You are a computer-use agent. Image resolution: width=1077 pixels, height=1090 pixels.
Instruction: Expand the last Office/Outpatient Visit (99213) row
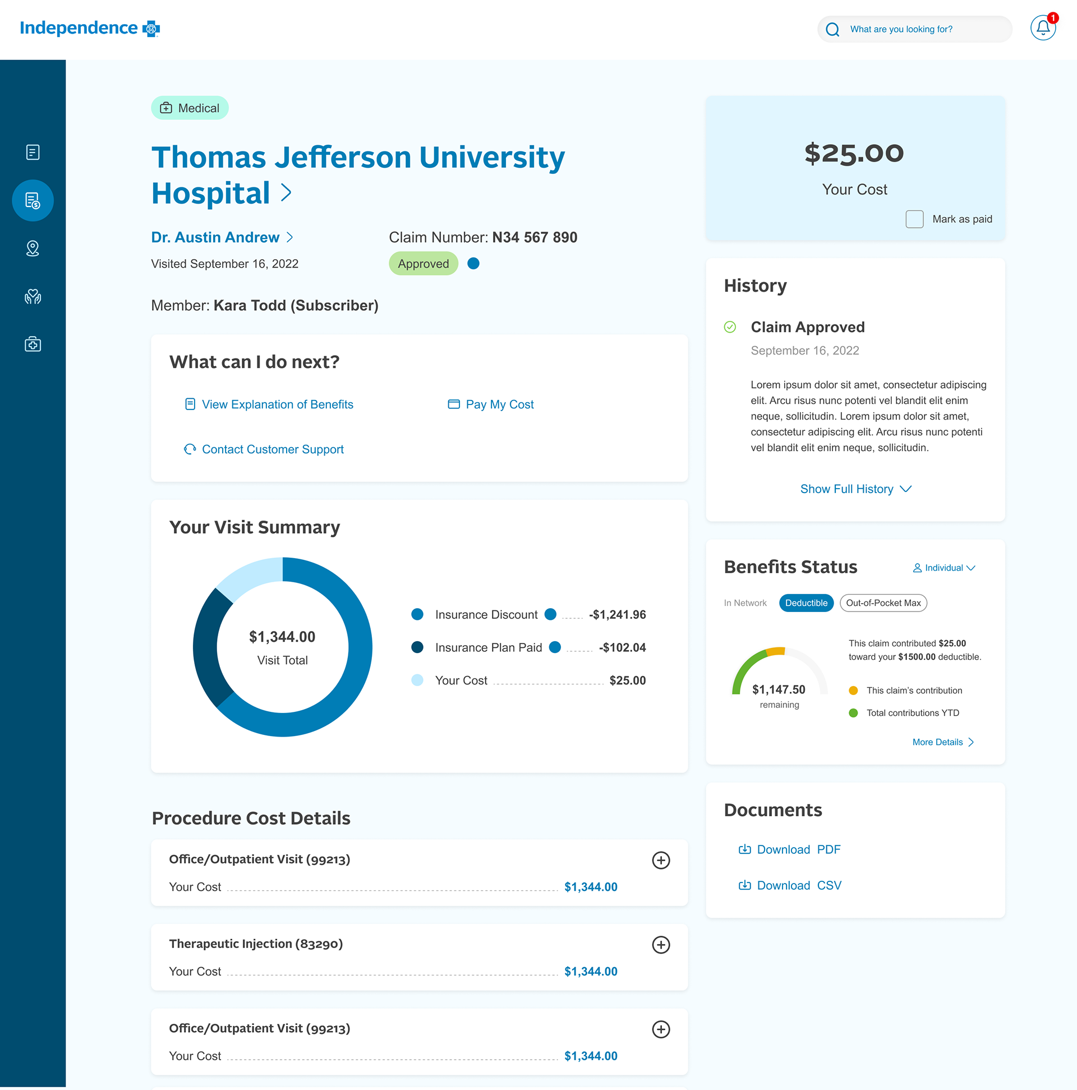tap(661, 1029)
